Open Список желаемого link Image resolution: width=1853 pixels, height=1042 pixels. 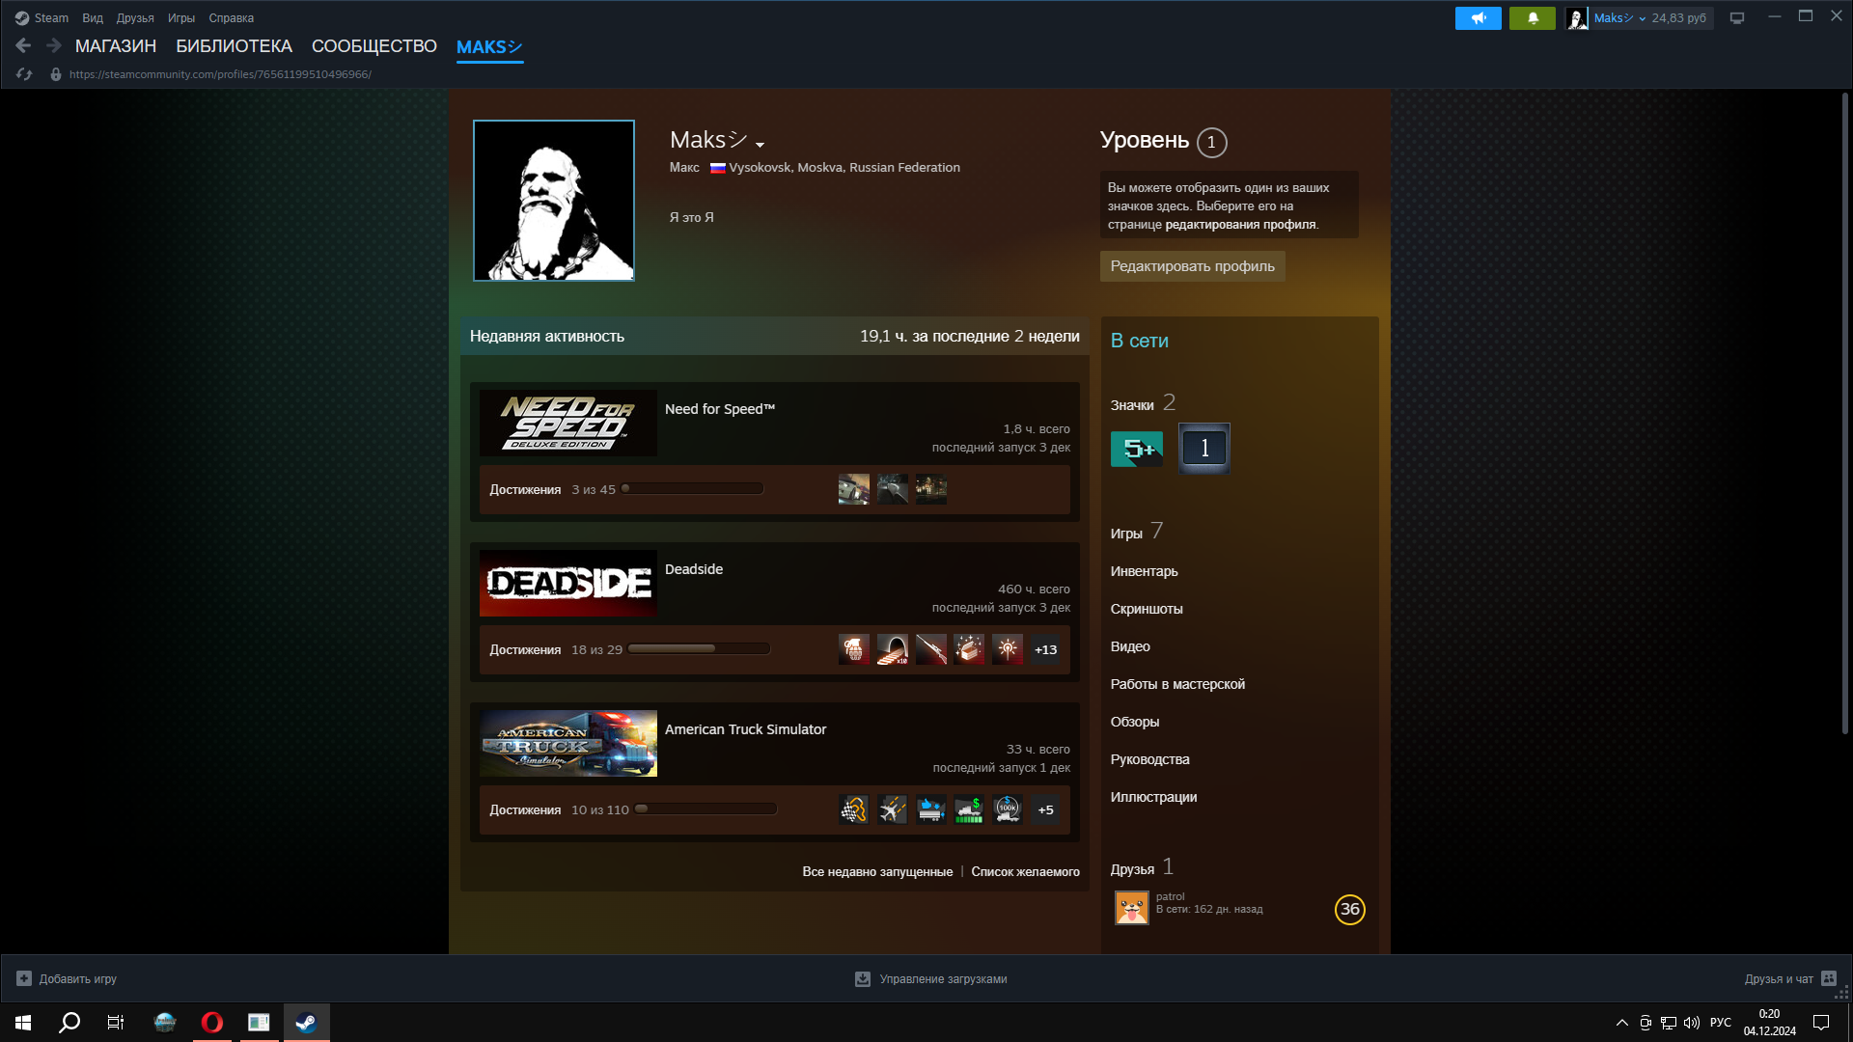pyautogui.click(x=1025, y=872)
